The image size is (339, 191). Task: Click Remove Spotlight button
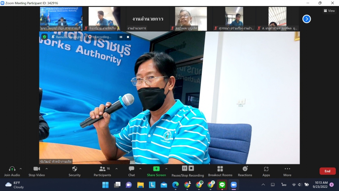(67, 37)
